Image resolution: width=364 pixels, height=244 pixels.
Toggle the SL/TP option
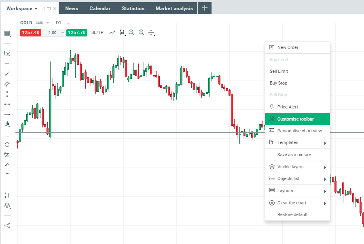pyautogui.click(x=97, y=32)
